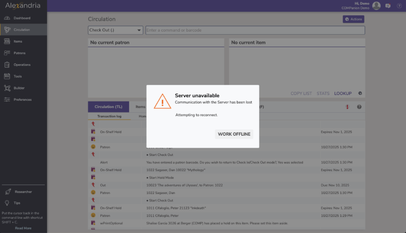Switch to the Circulation (TL) tab
Image resolution: width=406 pixels, height=233 pixels.
coord(108,107)
